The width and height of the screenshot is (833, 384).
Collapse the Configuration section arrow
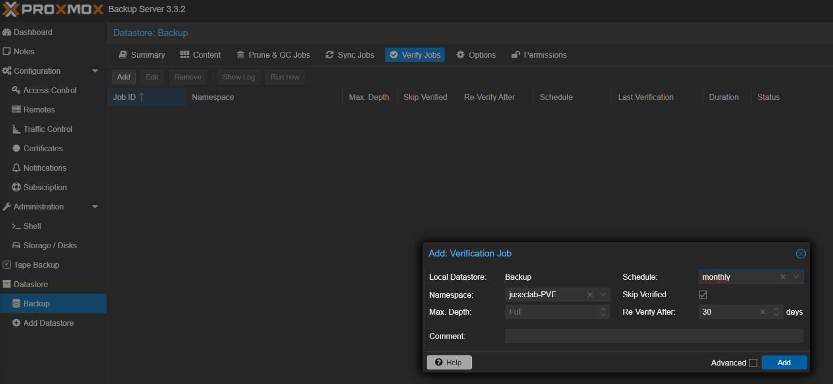tap(95, 71)
